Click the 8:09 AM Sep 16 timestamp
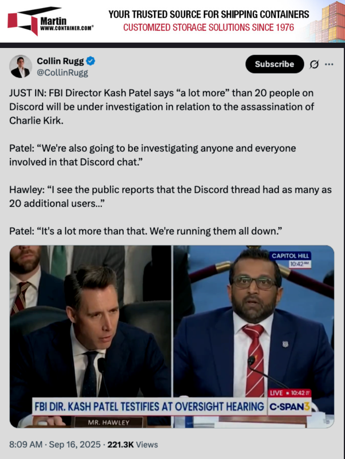The width and height of the screenshot is (345, 459). 54,444
